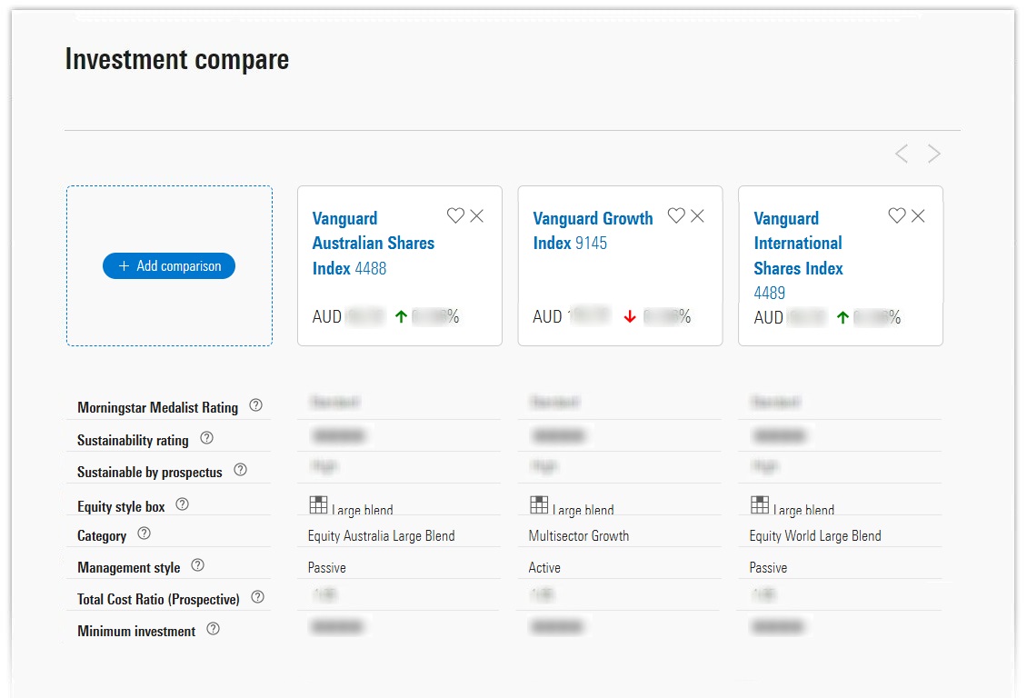The height and width of the screenshot is (698, 1027).
Task: Show Management style help info
Action: pos(197,565)
